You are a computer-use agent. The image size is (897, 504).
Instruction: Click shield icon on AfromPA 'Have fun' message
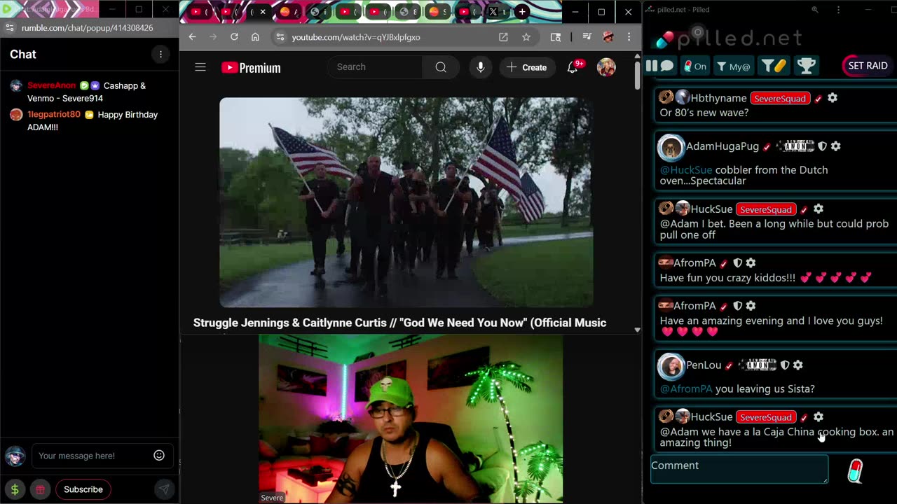tap(737, 263)
